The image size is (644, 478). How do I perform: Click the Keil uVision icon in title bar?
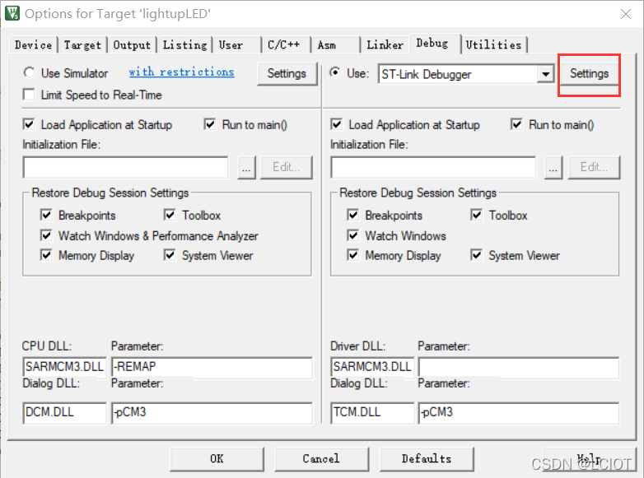coord(12,12)
